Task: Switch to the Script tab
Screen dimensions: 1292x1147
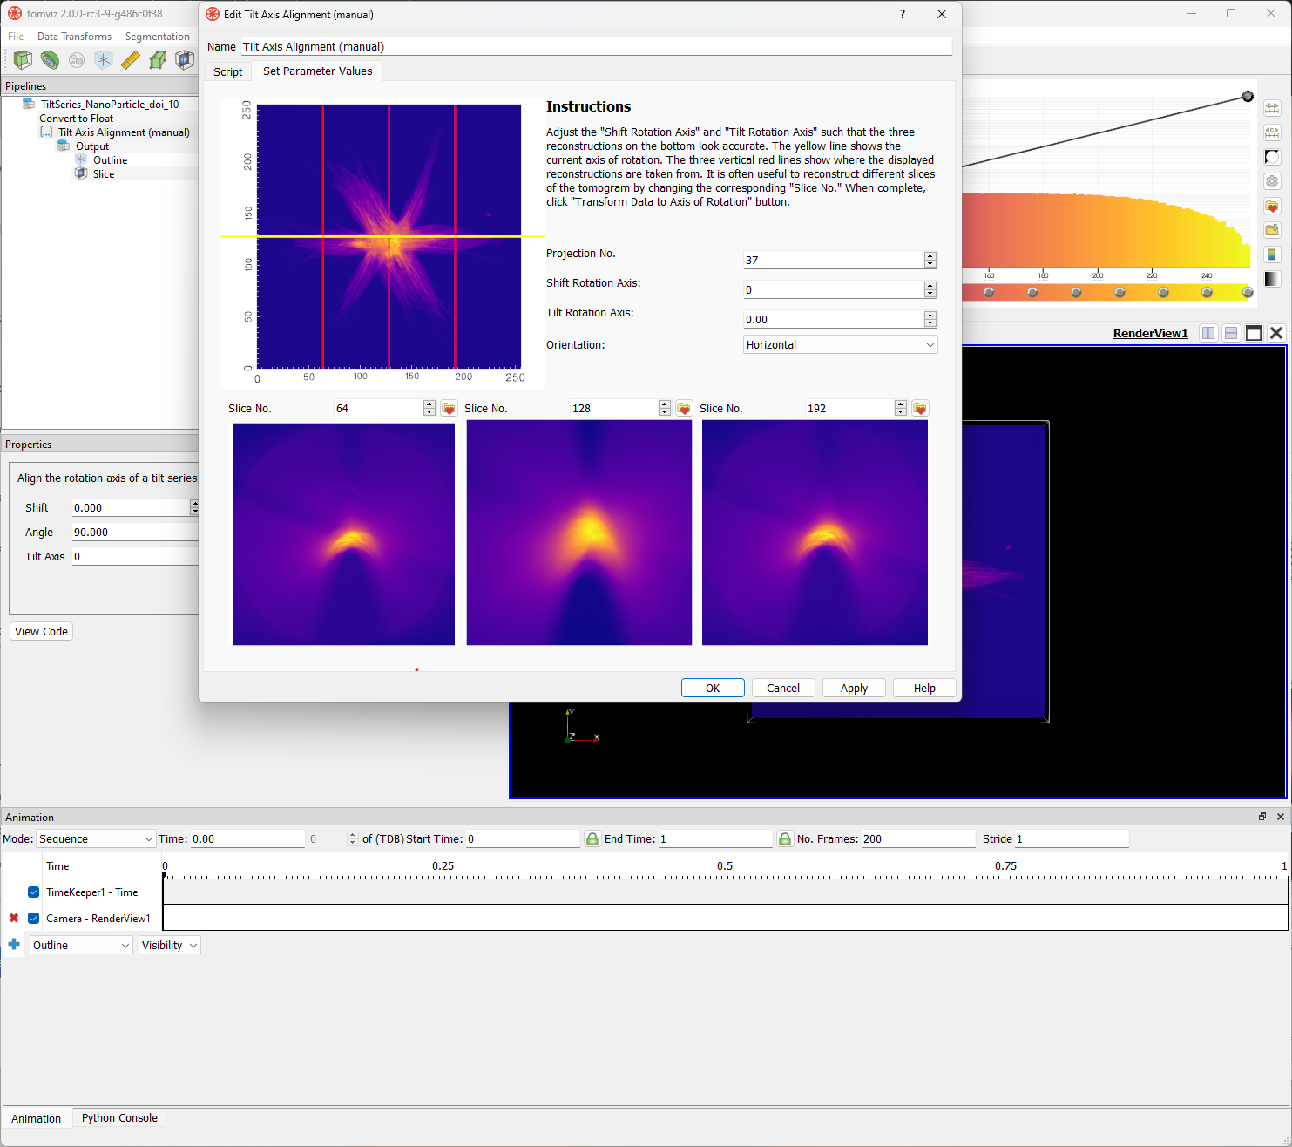Action: click(227, 71)
